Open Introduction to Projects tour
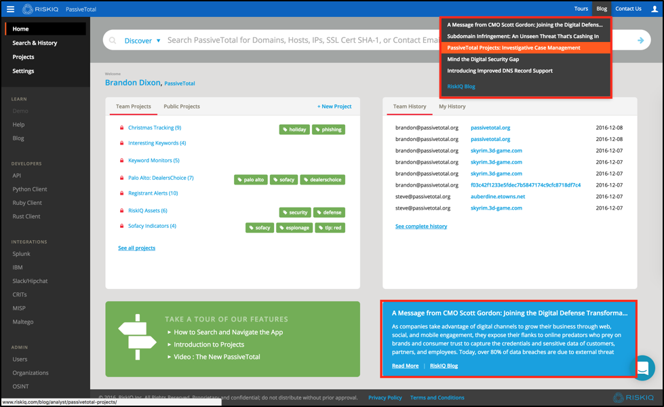The image size is (664, 407). (x=209, y=345)
